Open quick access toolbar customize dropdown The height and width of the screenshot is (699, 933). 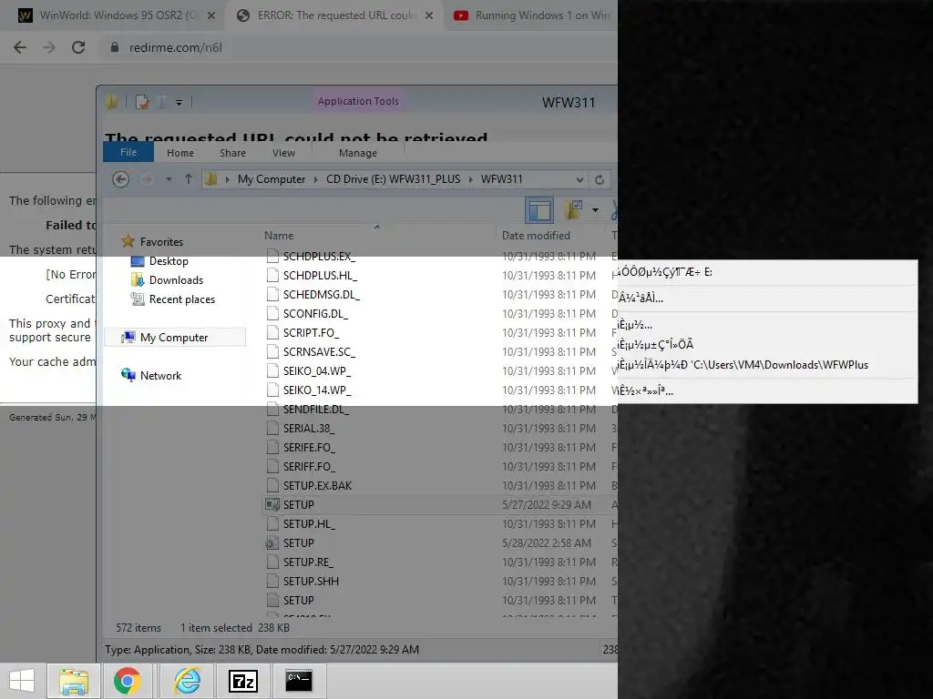tap(179, 102)
